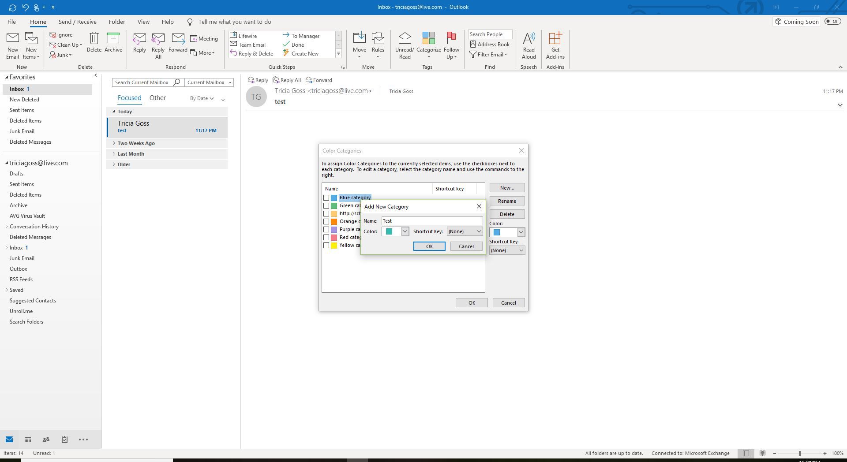847x462 pixels.
Task: Click the Delete category button
Action: point(507,214)
